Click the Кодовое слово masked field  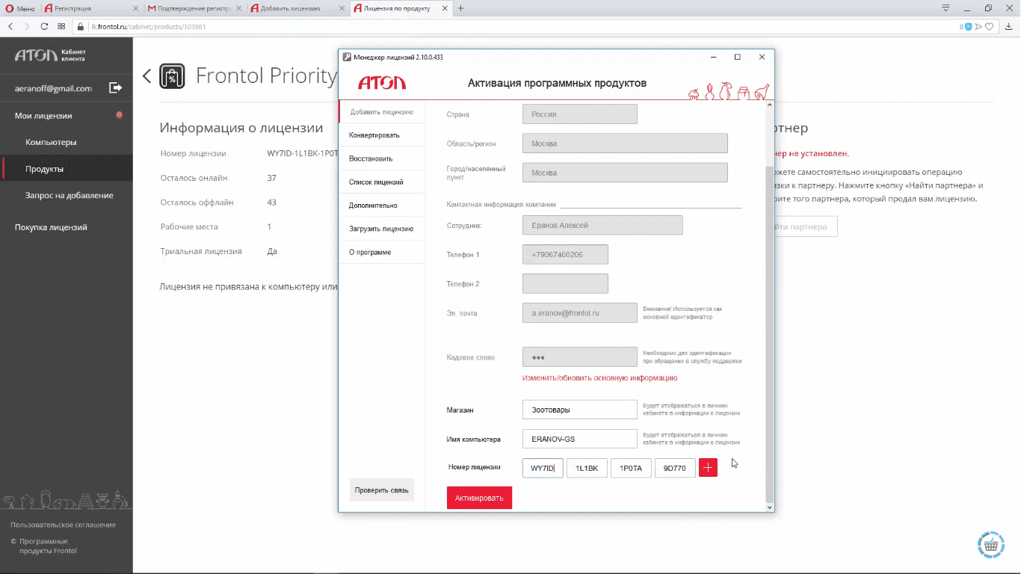(x=579, y=357)
